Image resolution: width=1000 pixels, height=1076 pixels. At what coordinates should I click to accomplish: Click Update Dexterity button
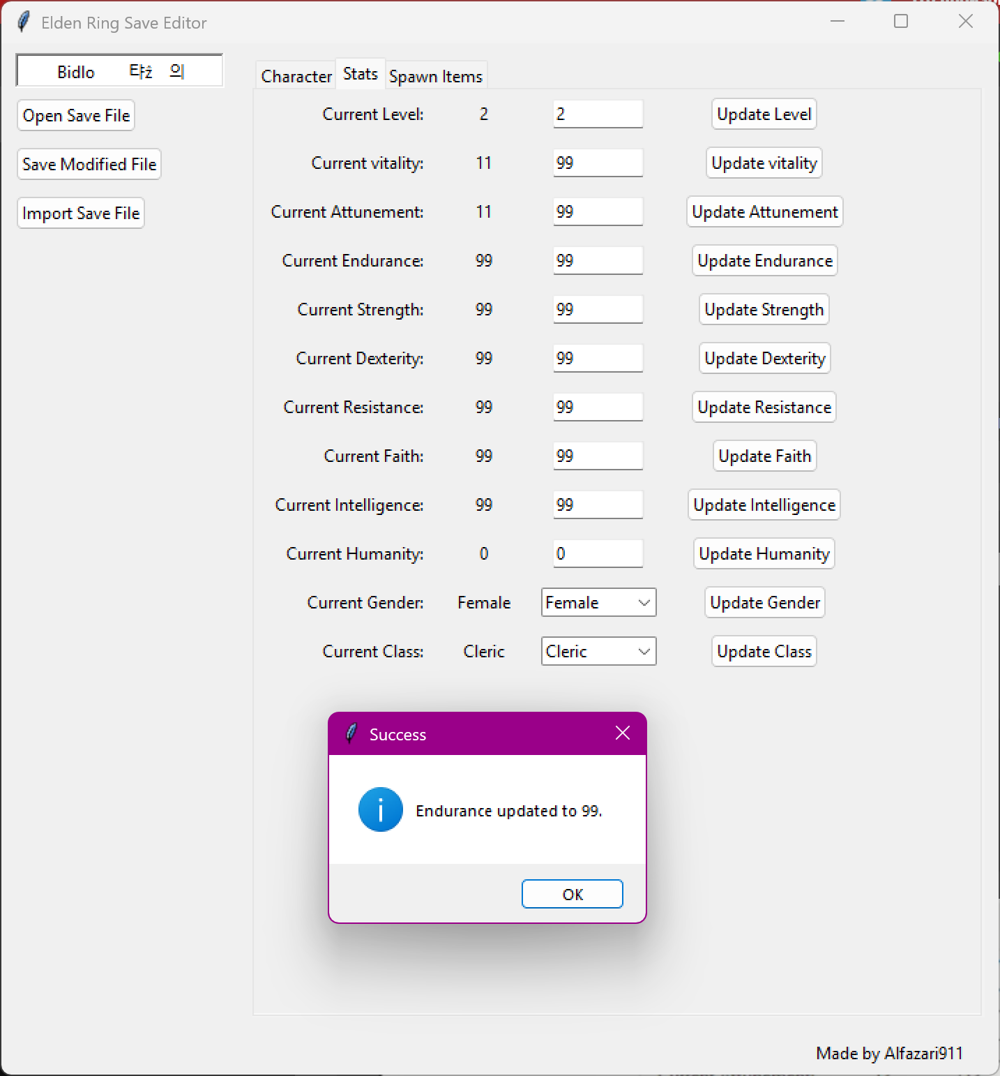[765, 359]
